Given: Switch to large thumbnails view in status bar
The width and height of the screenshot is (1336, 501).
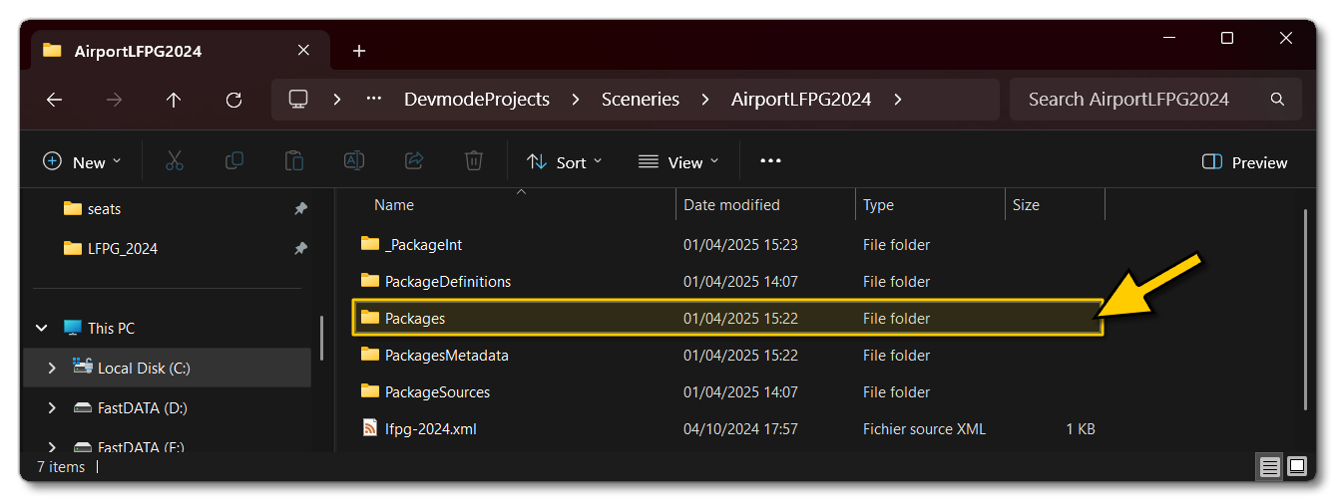Looking at the screenshot, I should click(1296, 466).
